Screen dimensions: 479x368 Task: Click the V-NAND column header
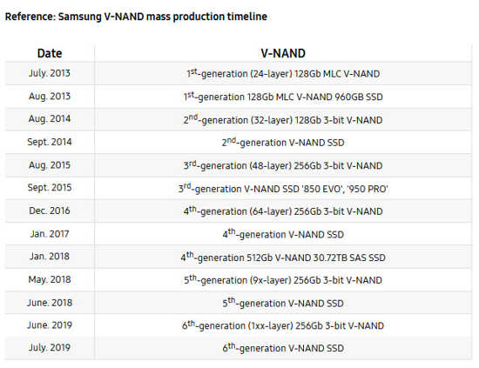[x=283, y=53]
